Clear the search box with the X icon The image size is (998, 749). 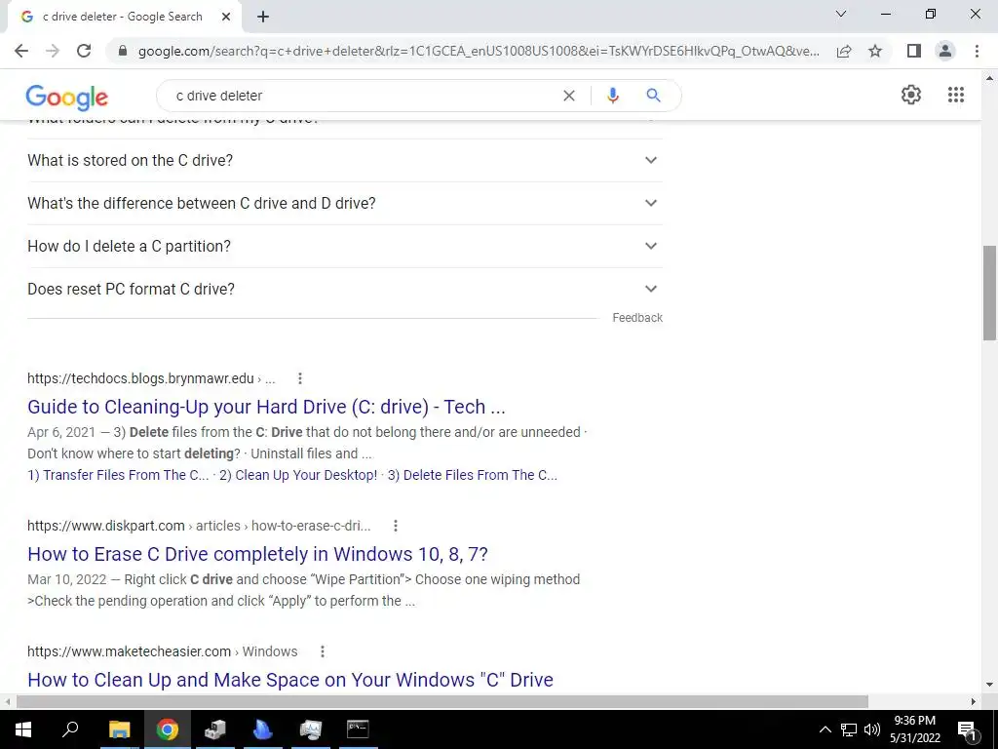pyautogui.click(x=569, y=96)
